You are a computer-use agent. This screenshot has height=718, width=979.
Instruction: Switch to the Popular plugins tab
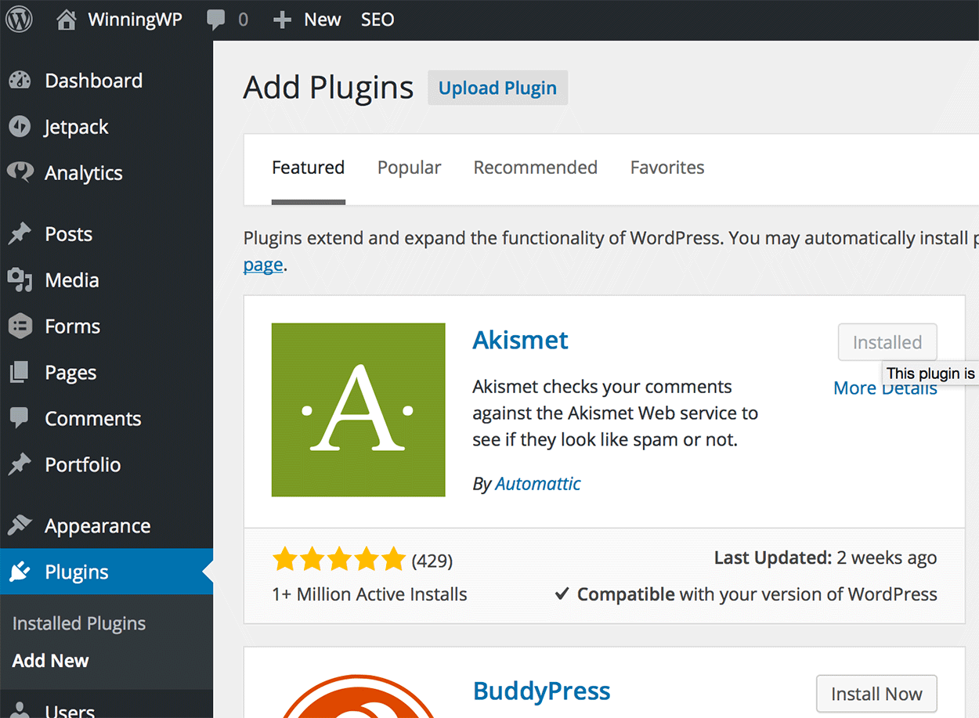coord(409,167)
